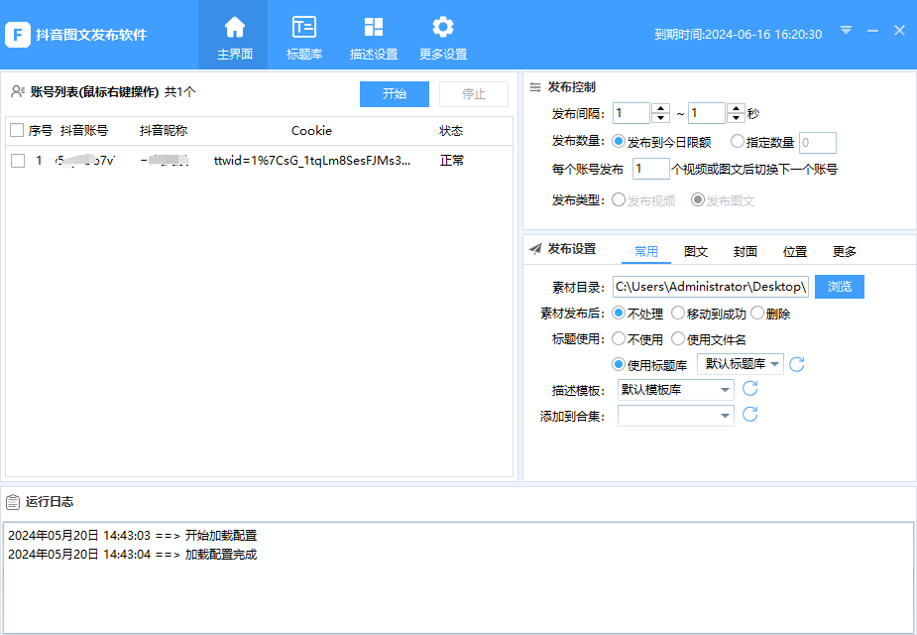The height and width of the screenshot is (635, 917).
Task: Open the 标题库 title library icon
Action: click(303, 35)
